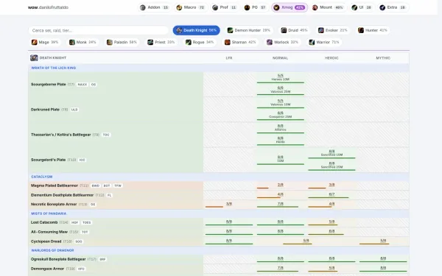Click Thassarian's Battlegear Horde progress cell
Image resolution: width=442 pixels, height=276 pixels.
click(281, 141)
